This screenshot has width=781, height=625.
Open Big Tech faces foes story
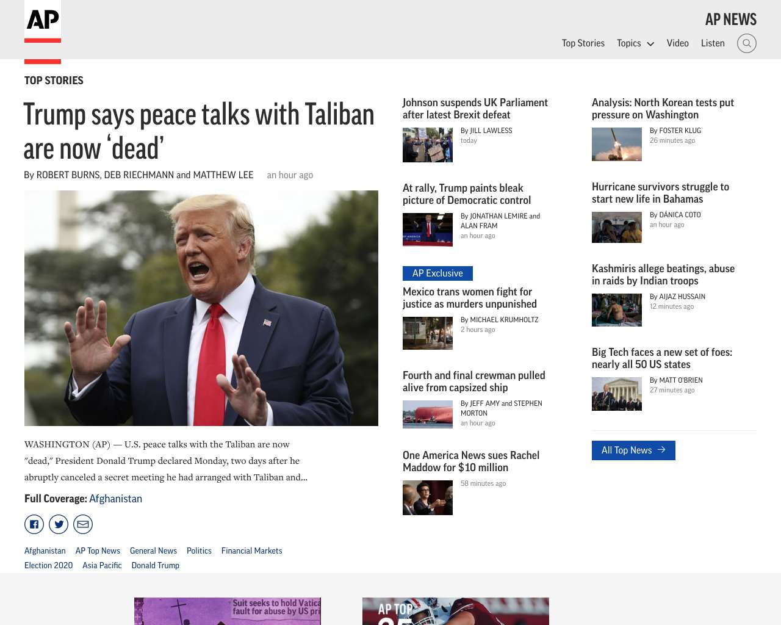pyautogui.click(x=662, y=358)
